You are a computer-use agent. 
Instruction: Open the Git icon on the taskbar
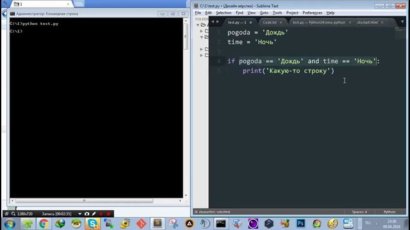pos(141,224)
